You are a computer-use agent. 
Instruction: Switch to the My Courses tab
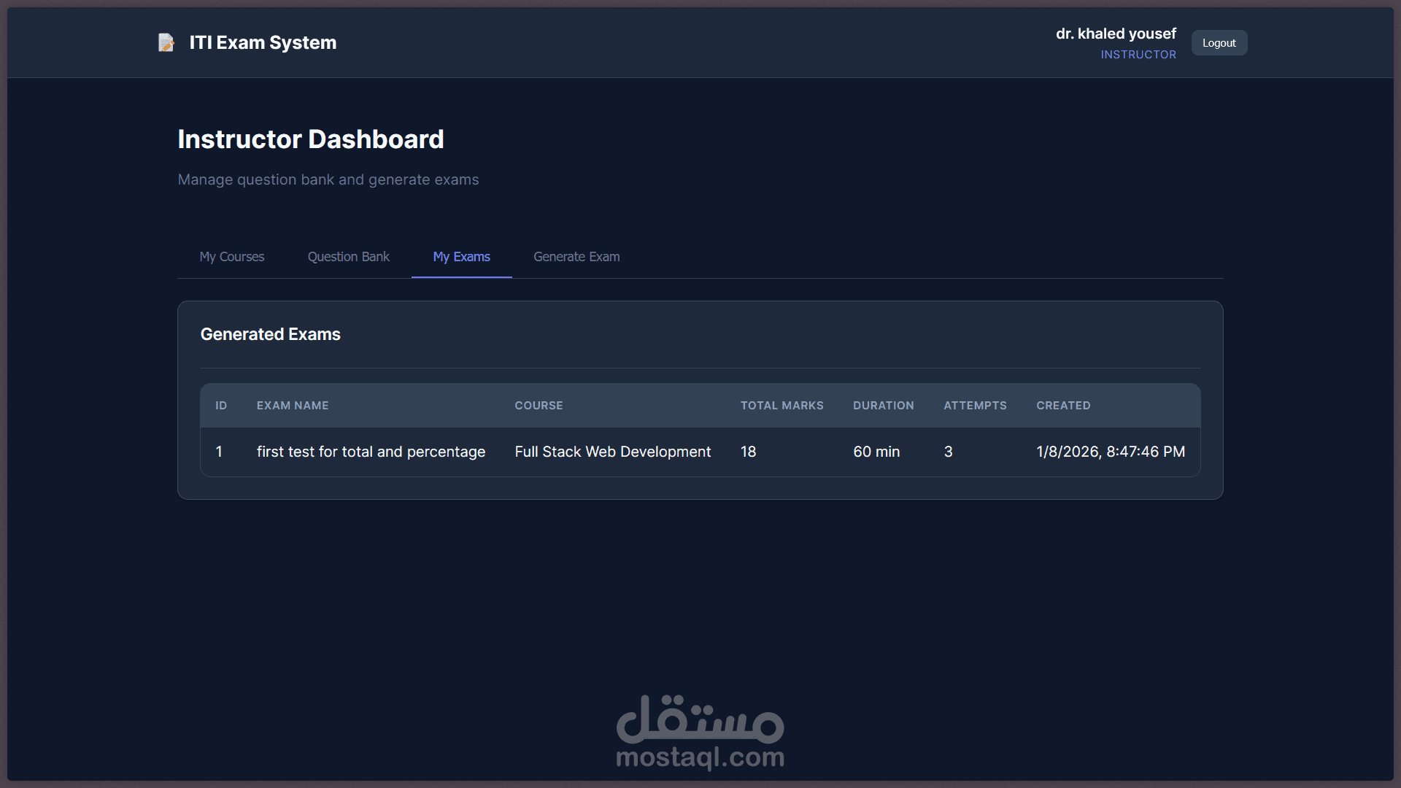click(x=232, y=257)
